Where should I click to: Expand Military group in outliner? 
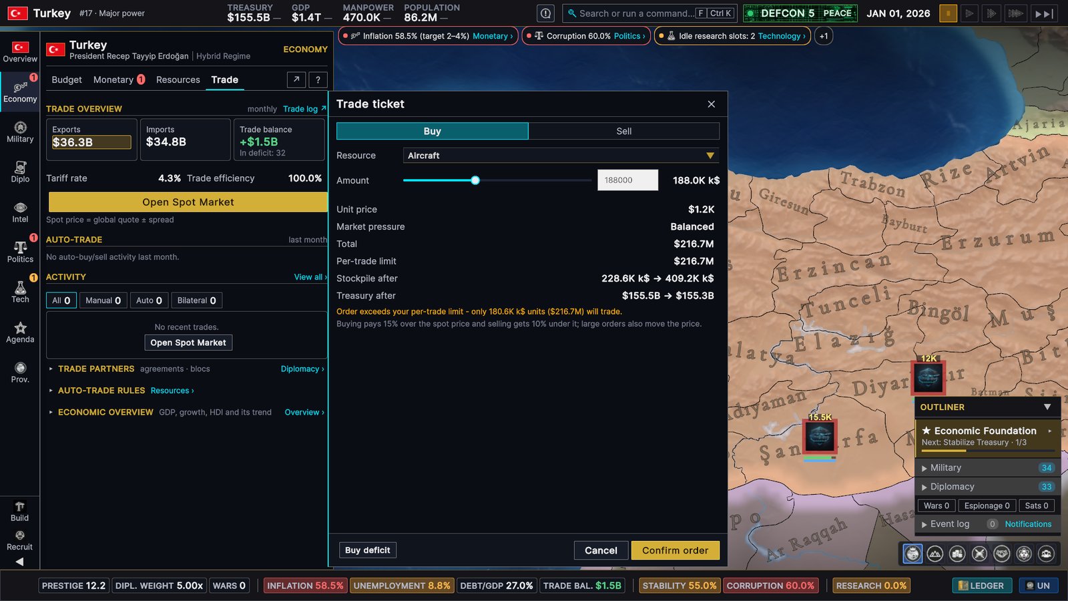point(987,467)
